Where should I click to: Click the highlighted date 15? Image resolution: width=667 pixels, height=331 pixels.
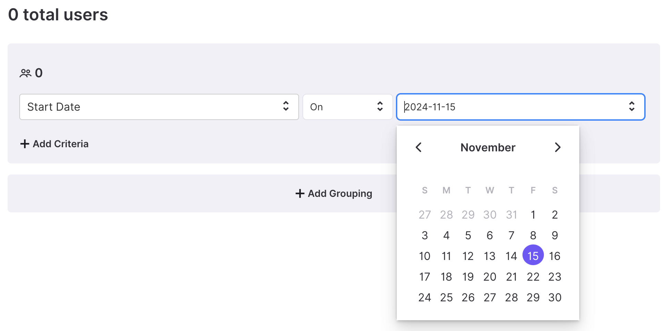[x=533, y=255]
